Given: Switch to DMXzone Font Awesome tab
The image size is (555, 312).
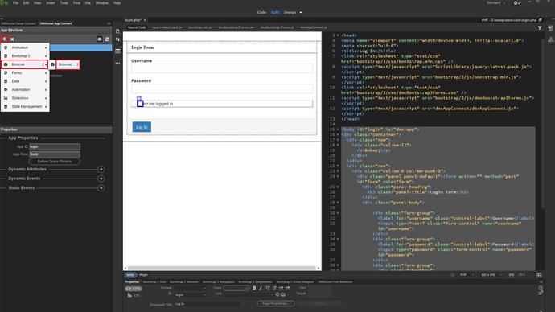Looking at the screenshot, I should (x=335, y=282).
